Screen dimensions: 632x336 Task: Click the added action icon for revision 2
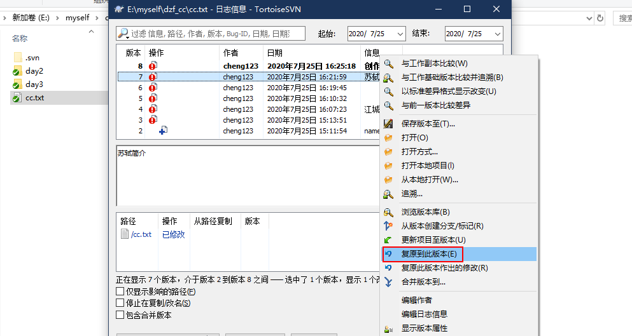pos(163,130)
